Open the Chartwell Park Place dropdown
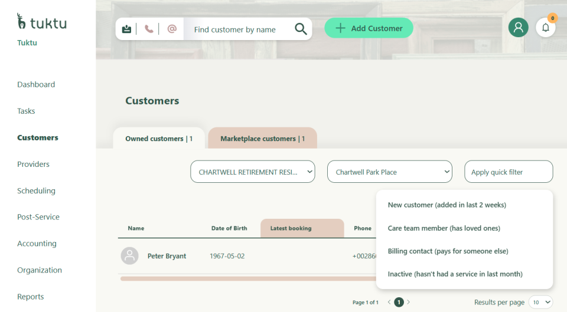This screenshot has width=567, height=312. (x=389, y=172)
